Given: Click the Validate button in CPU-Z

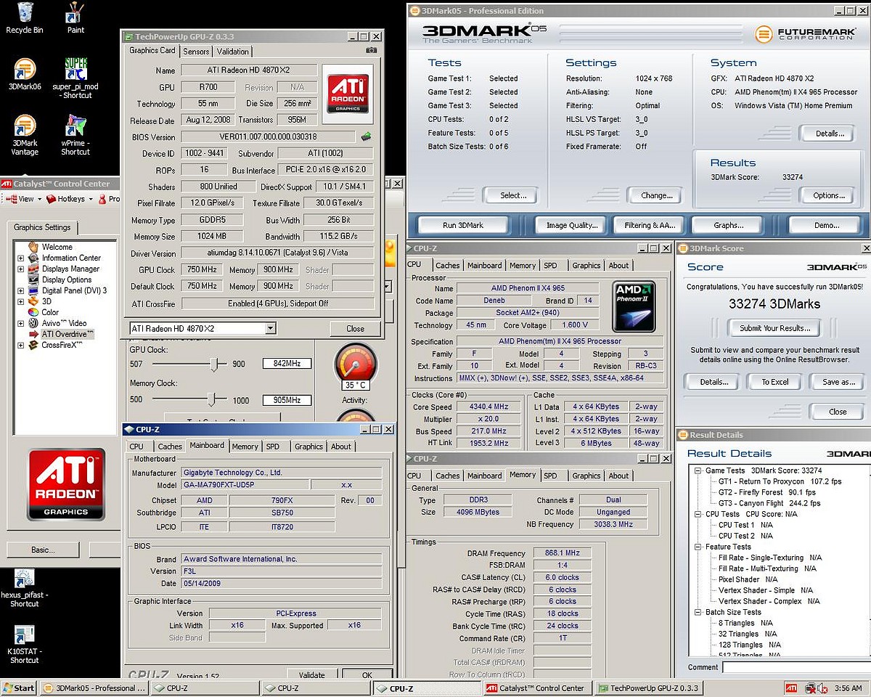Looking at the screenshot, I should point(312,675).
